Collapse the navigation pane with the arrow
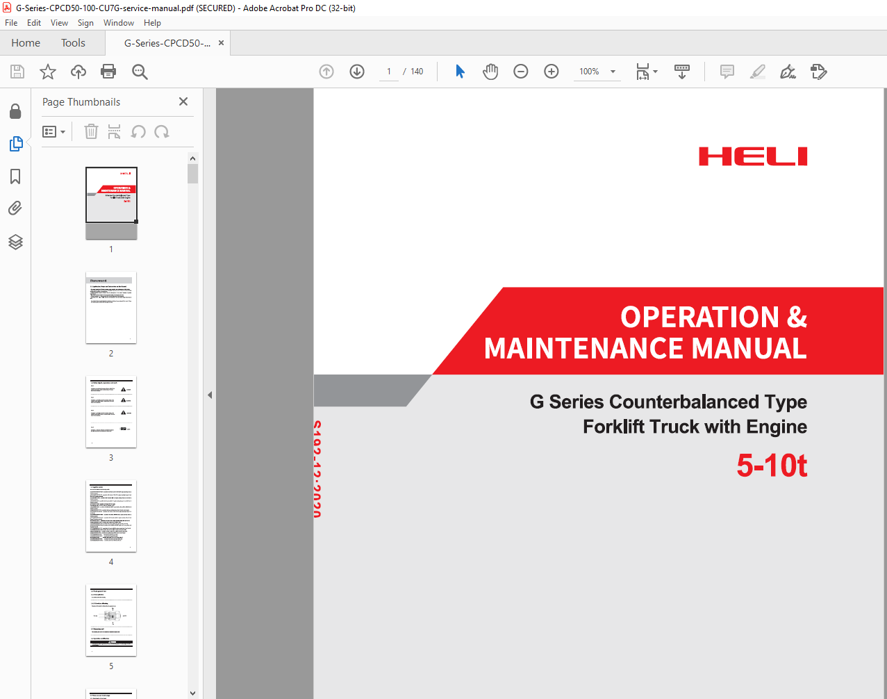The width and height of the screenshot is (887, 699). pyautogui.click(x=209, y=395)
